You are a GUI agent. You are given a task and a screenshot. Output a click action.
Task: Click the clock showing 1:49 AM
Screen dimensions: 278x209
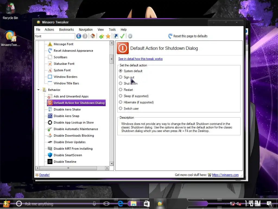(253, 203)
